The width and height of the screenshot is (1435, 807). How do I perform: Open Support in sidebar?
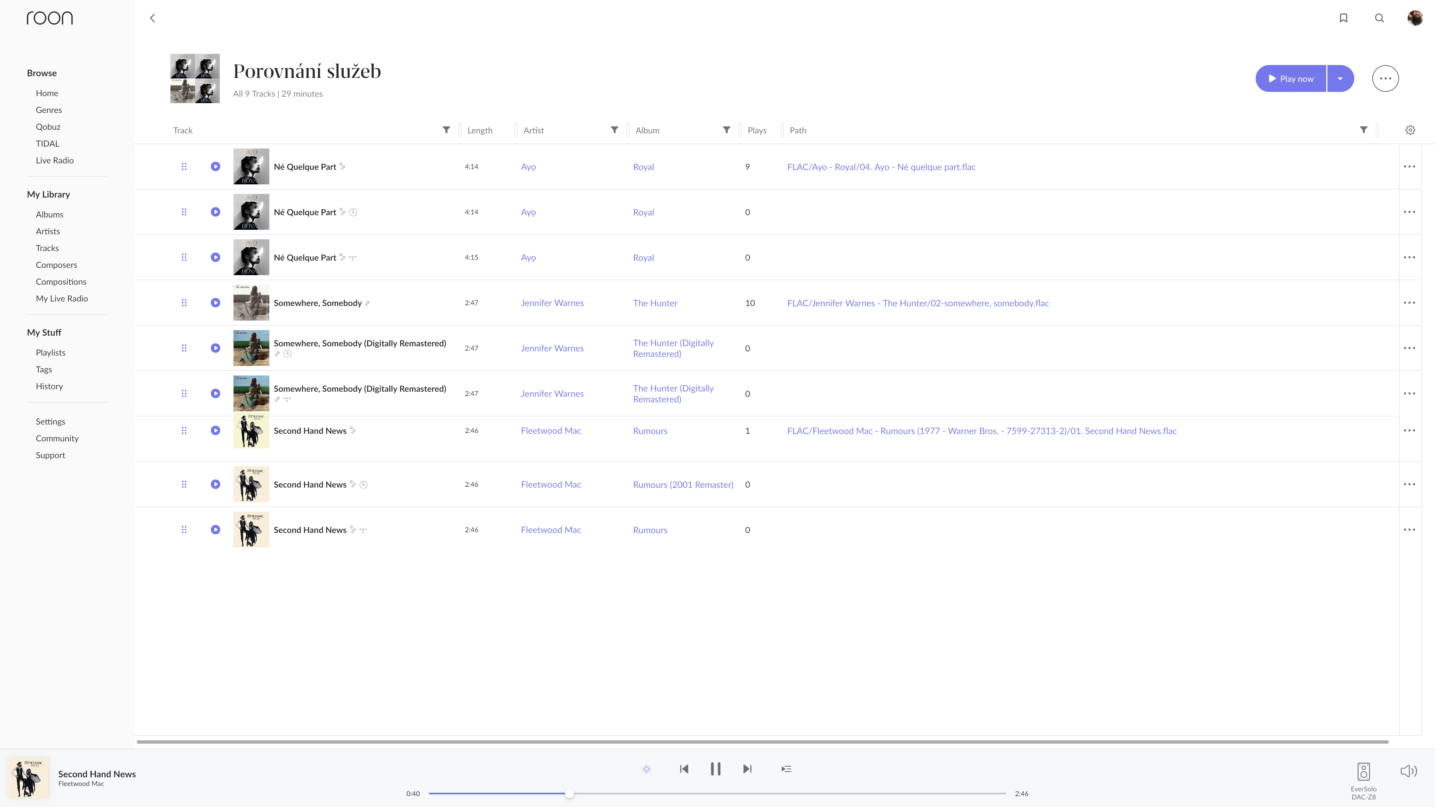pyautogui.click(x=50, y=455)
